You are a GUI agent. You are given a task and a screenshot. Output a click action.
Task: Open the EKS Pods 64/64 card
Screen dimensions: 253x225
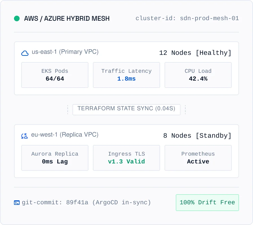point(55,75)
